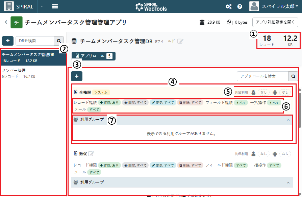The image size is (302, 197).
Task: Click the DB search magnifier button
Action: 59,41
